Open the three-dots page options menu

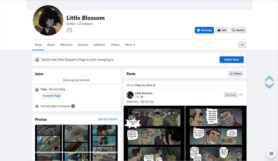(242, 45)
